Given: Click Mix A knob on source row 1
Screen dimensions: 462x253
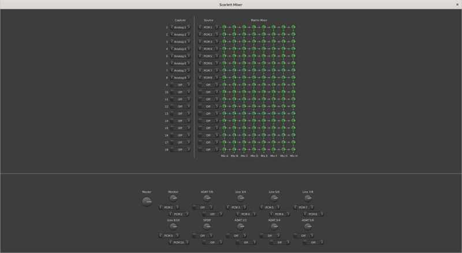Looking at the screenshot, I should point(224,27).
